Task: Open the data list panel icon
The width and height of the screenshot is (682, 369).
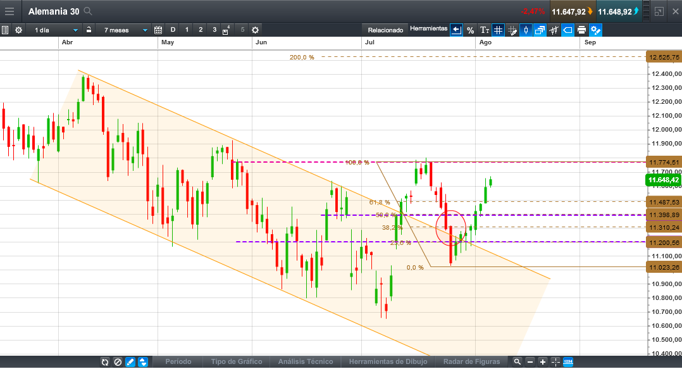Action: click(x=5, y=30)
